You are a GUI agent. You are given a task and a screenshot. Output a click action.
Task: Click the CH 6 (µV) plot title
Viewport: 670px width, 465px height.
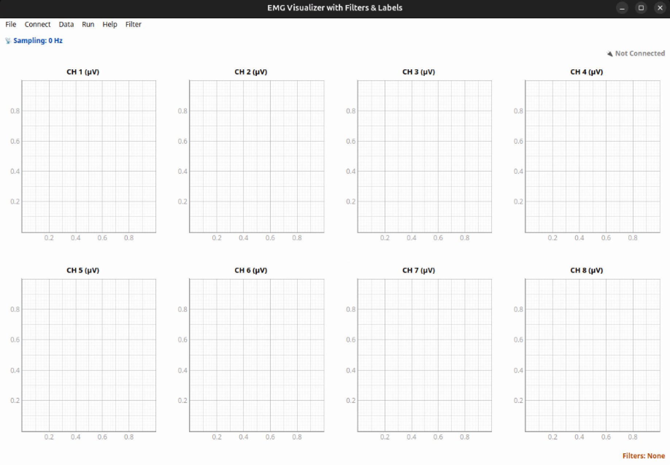[251, 270]
